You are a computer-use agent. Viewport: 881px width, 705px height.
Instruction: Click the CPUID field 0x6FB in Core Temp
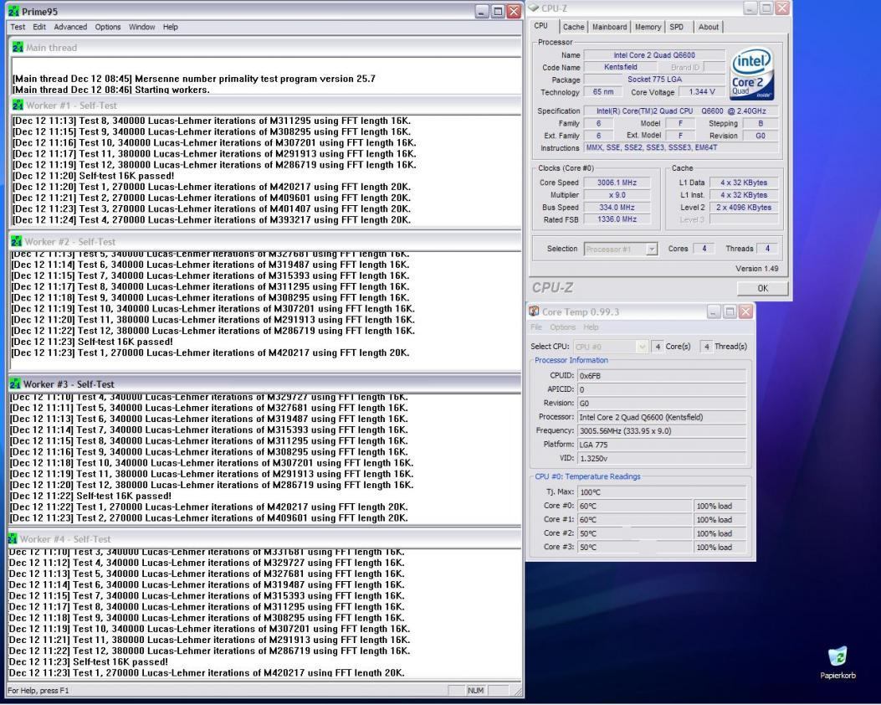click(662, 376)
